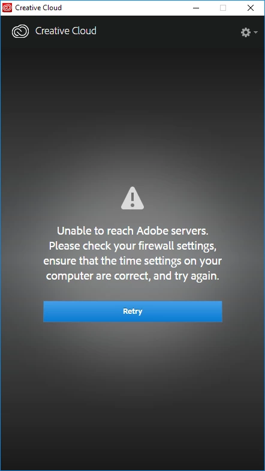The width and height of the screenshot is (265, 471).
Task: Click the Creative Cloud logo in header
Action: click(20, 31)
